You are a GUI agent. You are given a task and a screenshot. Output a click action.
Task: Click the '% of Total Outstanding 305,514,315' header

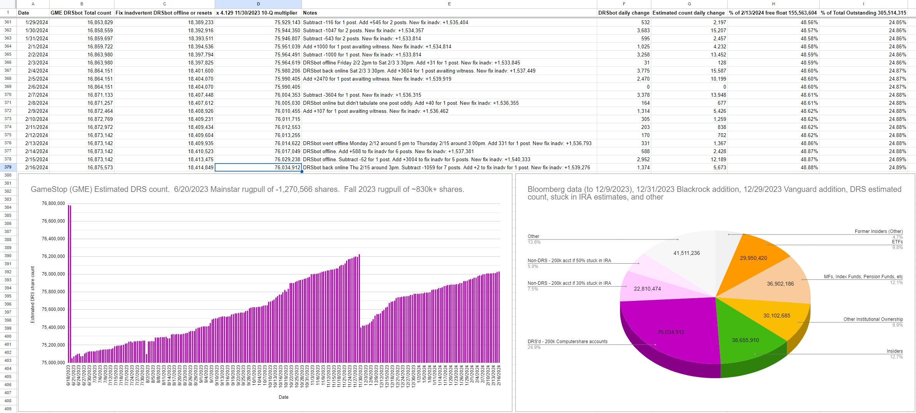click(x=863, y=13)
